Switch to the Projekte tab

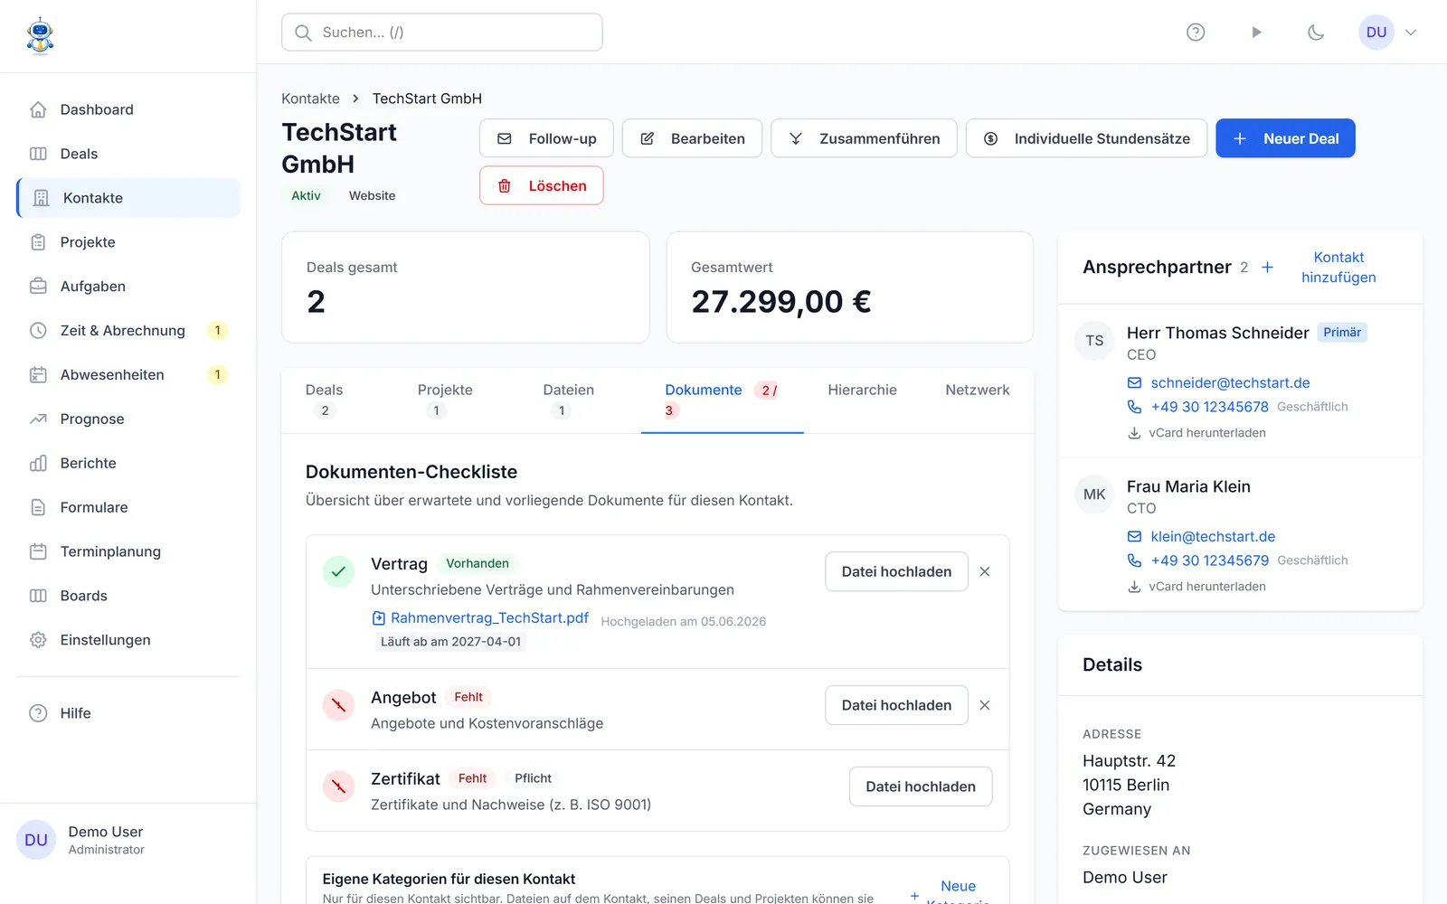coord(445,400)
